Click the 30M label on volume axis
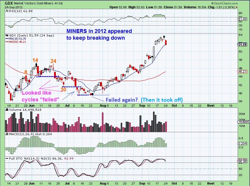 (241, 114)
